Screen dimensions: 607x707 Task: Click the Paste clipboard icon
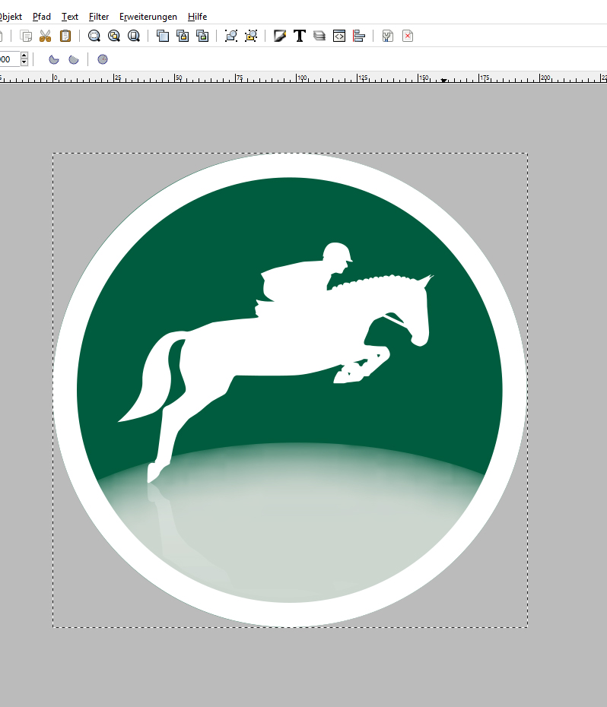tap(65, 36)
